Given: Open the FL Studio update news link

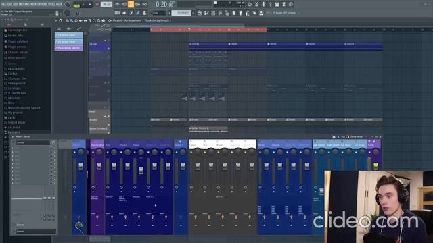Looking at the screenshot, I should (x=284, y=13).
